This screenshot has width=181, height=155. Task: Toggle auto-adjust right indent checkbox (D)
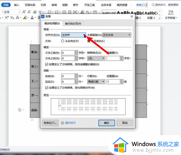[47, 65]
